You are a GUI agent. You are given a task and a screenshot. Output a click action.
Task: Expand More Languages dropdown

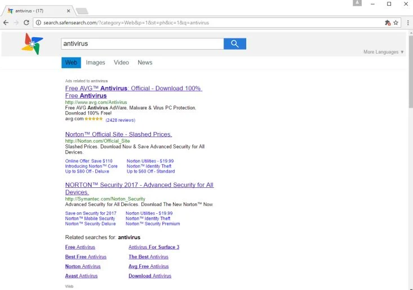384,52
